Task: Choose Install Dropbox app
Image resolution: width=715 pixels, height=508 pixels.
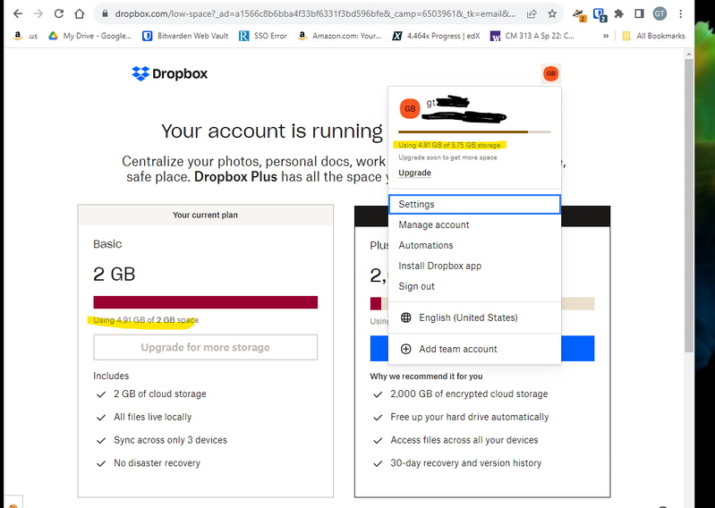Action: tap(474, 266)
